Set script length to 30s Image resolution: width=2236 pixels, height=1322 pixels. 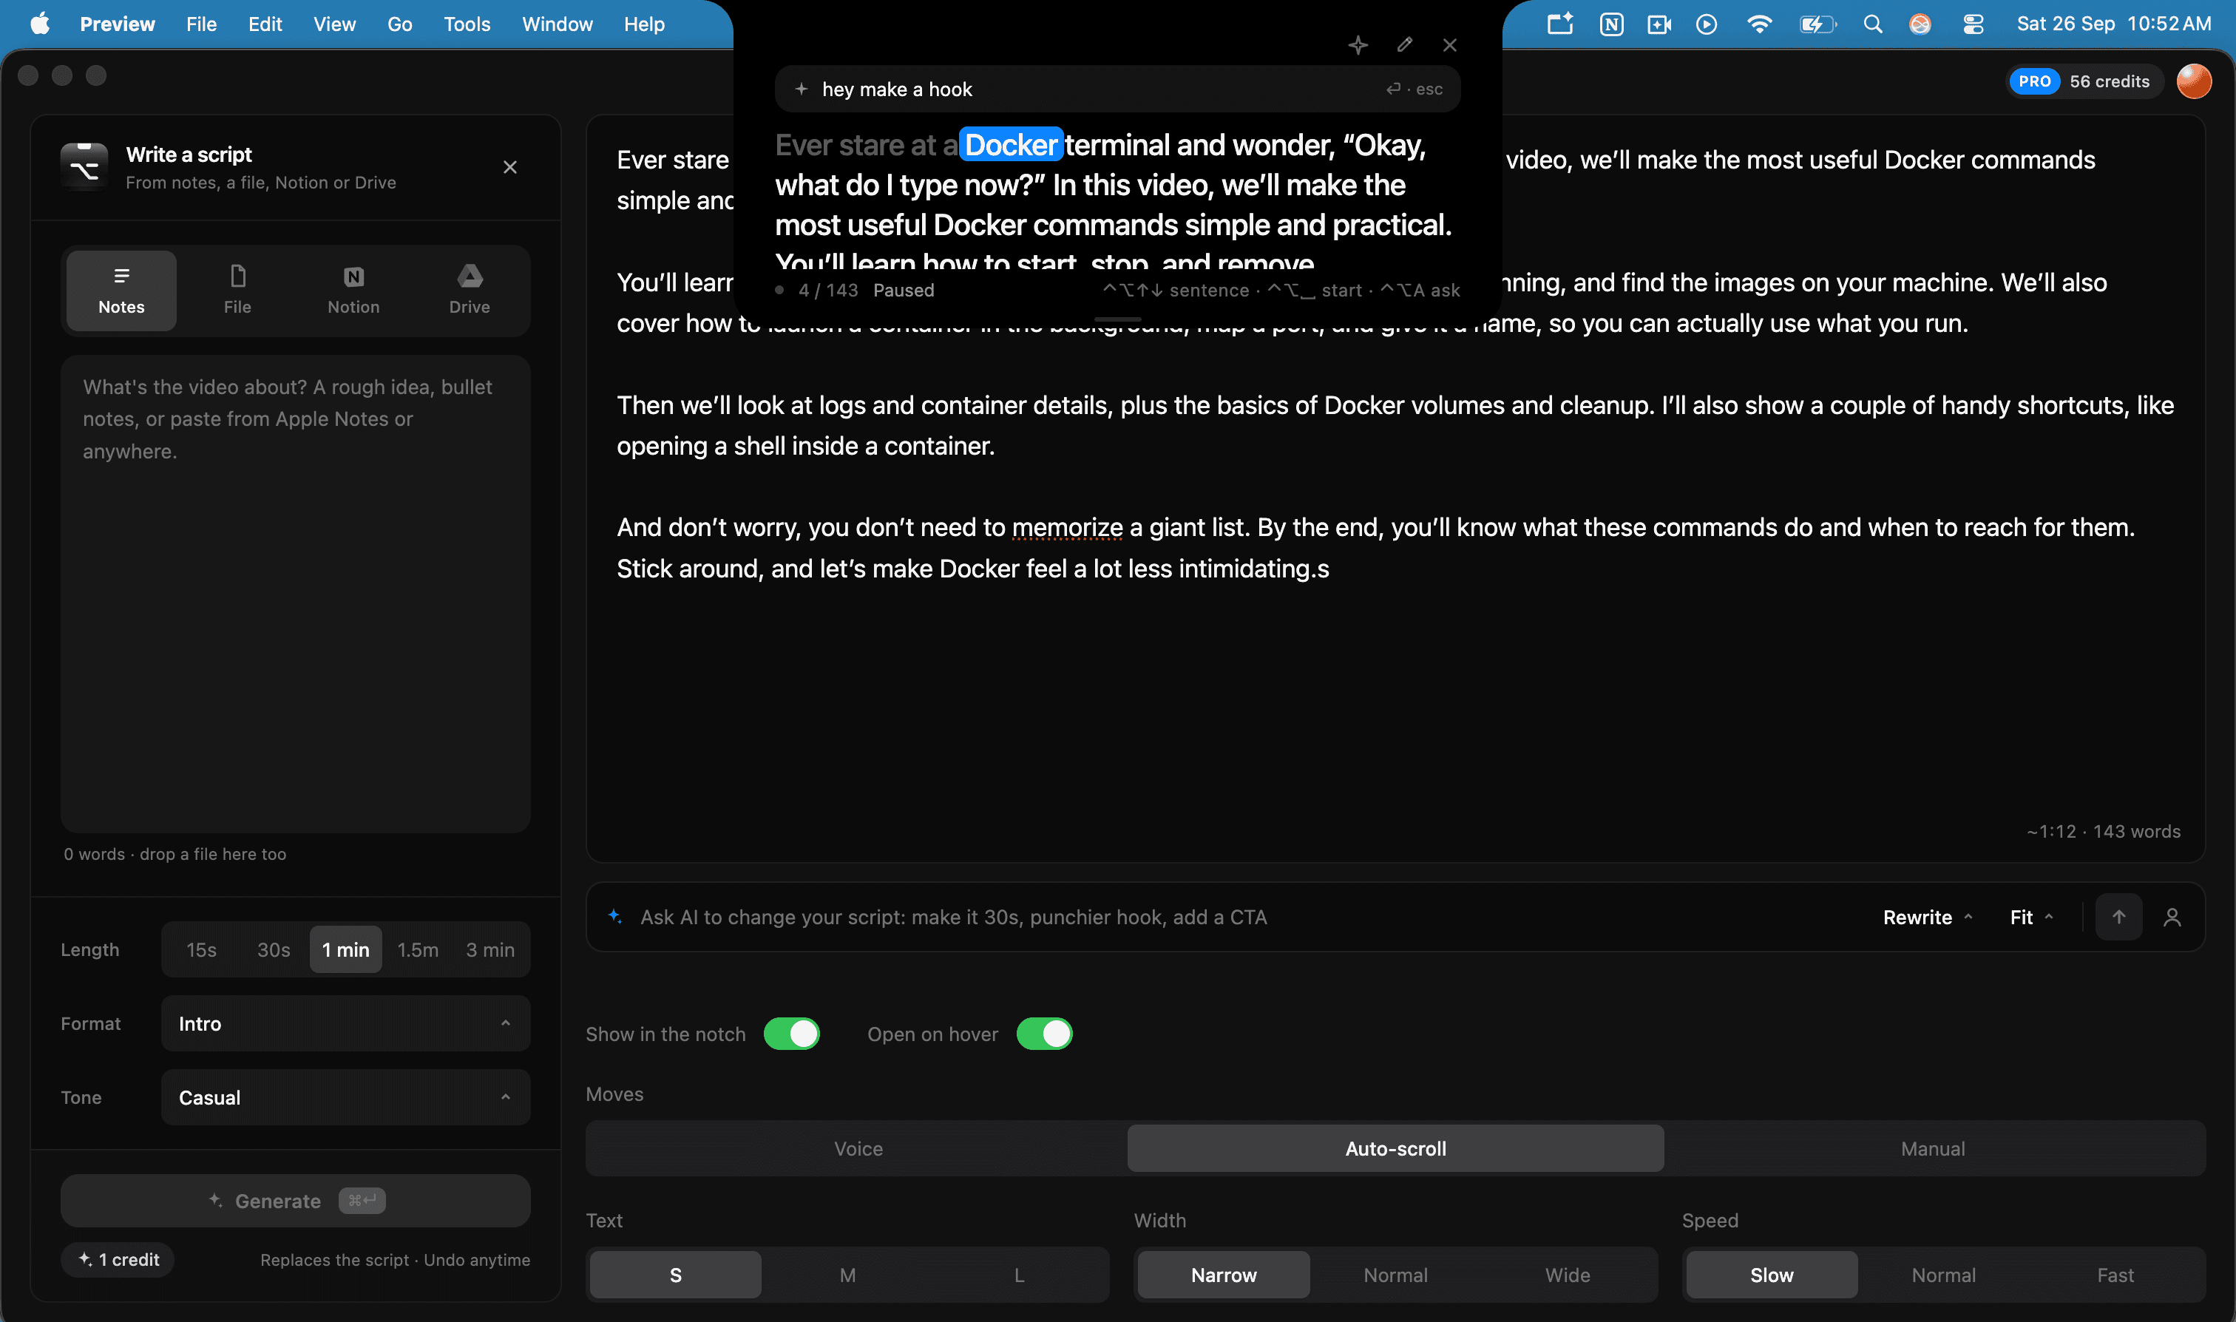[x=274, y=949]
